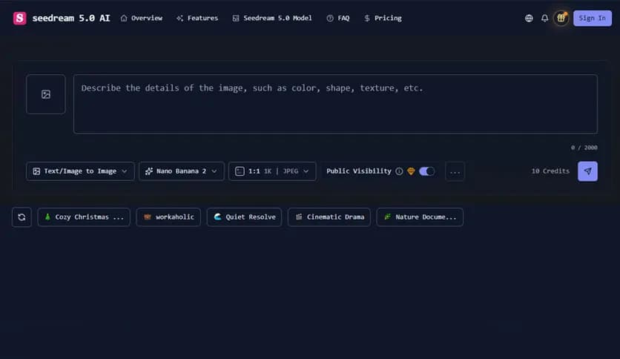Go to the Overview nav item

coord(141,19)
